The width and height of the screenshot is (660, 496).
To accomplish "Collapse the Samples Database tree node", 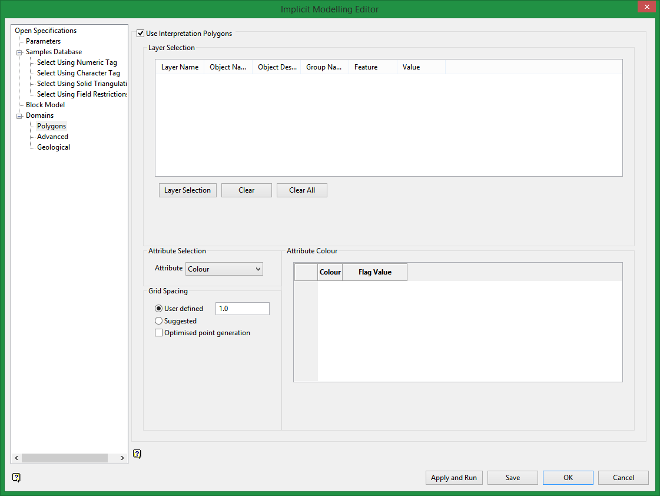I will 19,52.
